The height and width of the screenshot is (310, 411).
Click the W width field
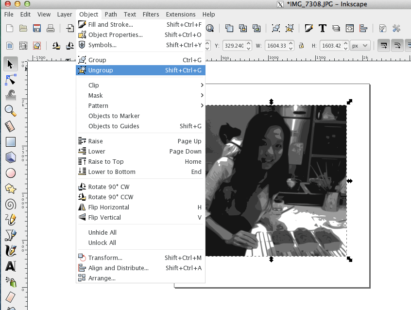point(276,46)
